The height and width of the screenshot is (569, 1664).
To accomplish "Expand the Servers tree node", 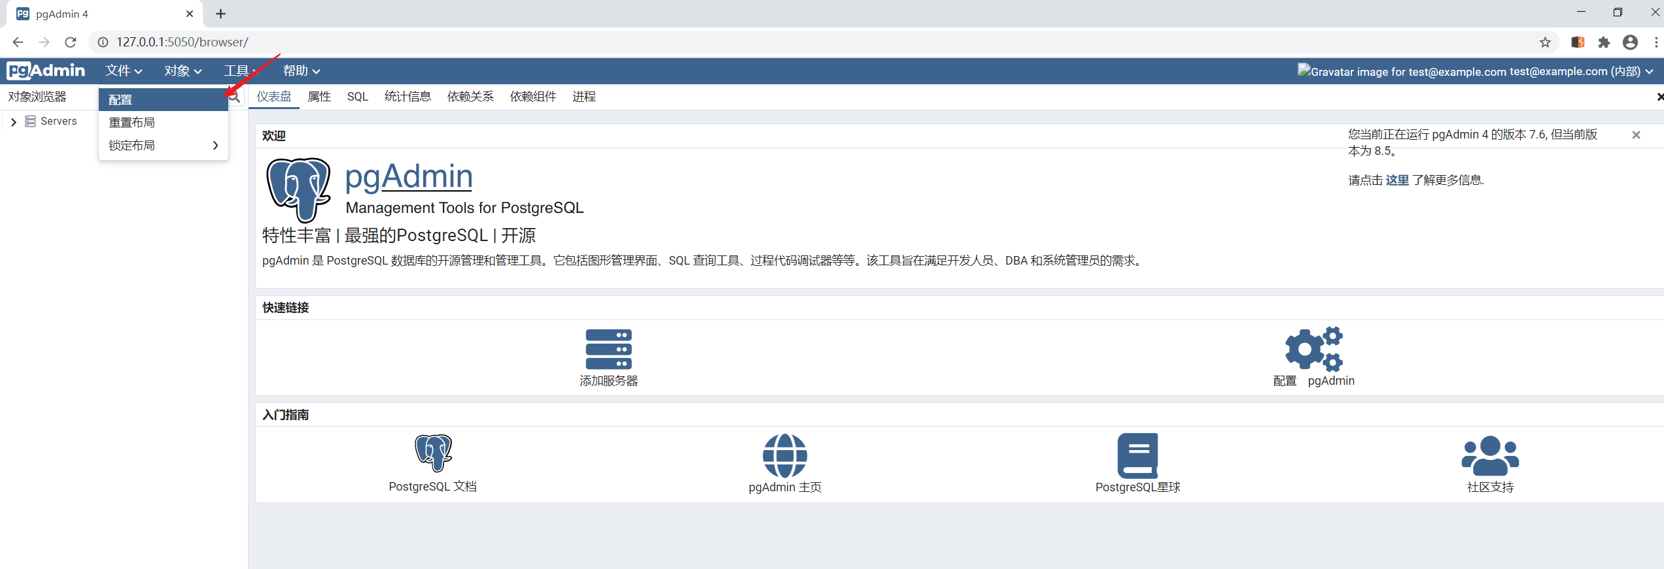I will coord(14,122).
